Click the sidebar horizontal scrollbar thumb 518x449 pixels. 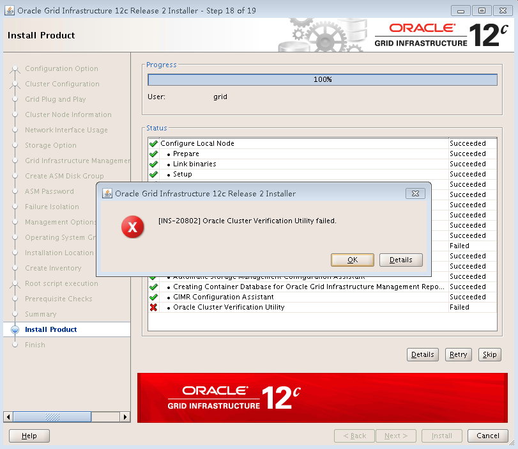click(x=52, y=416)
